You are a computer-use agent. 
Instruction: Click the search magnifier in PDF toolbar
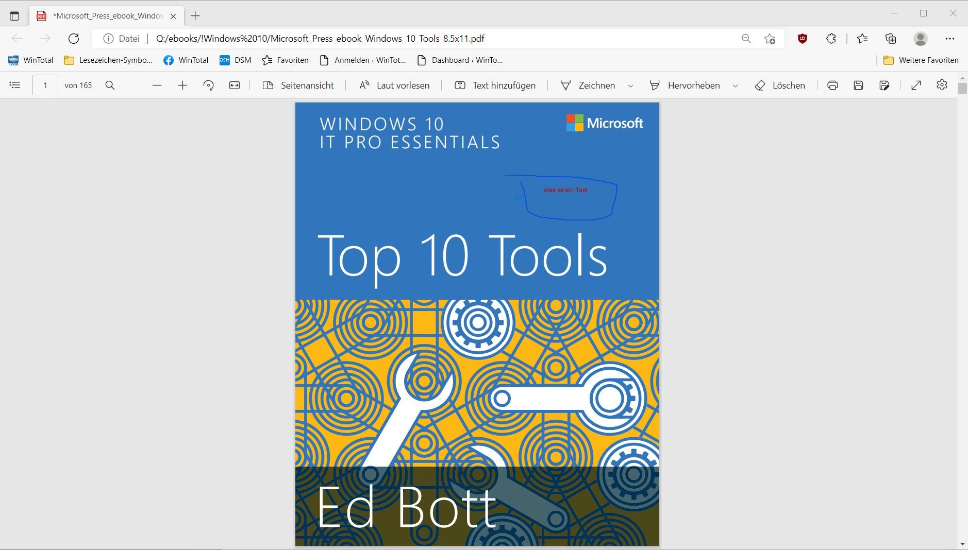pyautogui.click(x=110, y=85)
